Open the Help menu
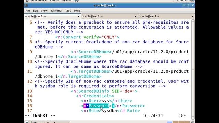219x123 pixels. point(77,11)
